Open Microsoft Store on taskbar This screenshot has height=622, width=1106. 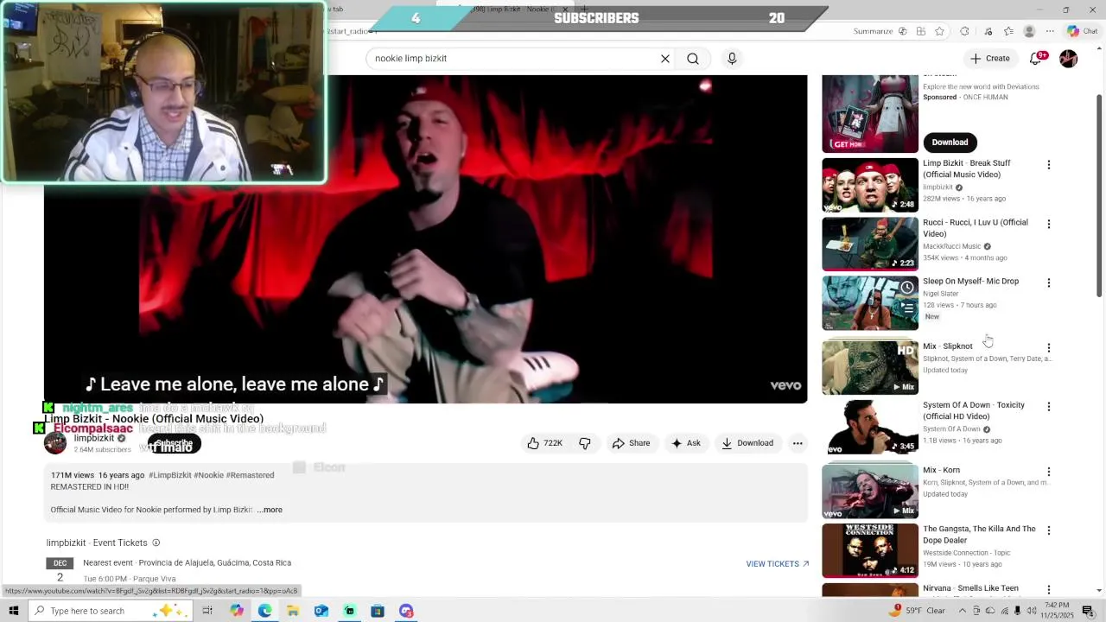click(377, 611)
